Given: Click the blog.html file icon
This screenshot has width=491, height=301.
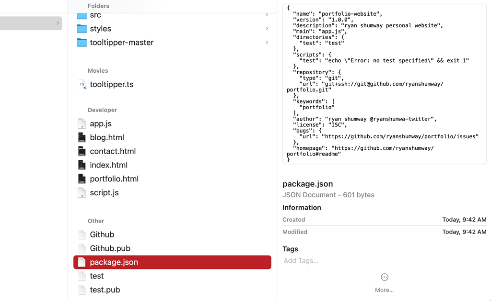Looking at the screenshot, I should coord(82,137).
